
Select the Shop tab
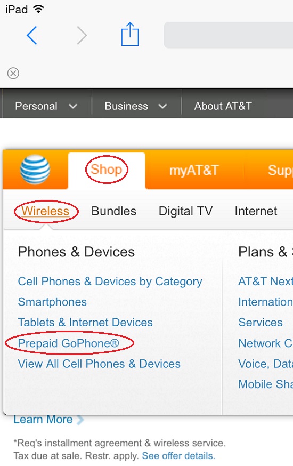point(106,170)
